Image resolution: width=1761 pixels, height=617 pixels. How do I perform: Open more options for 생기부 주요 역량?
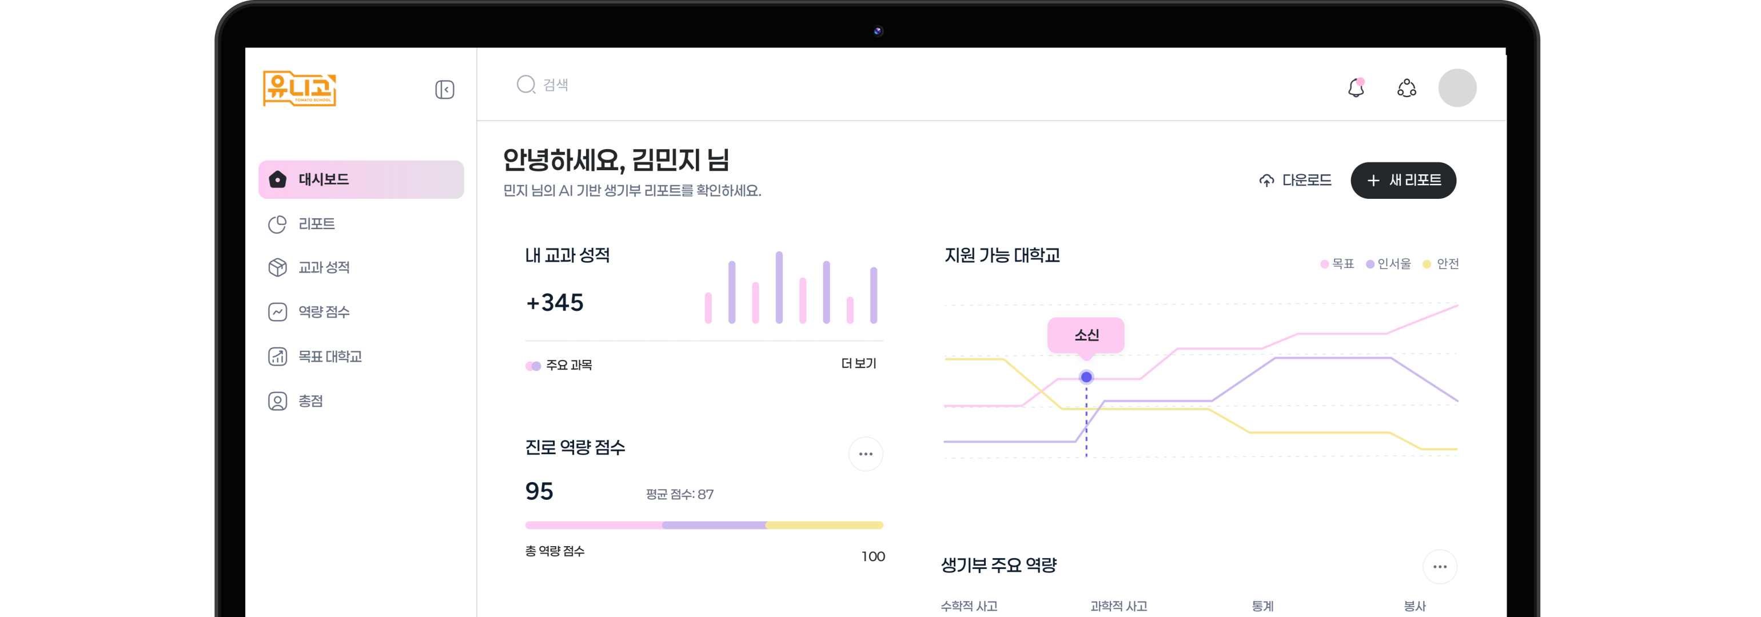point(1440,566)
